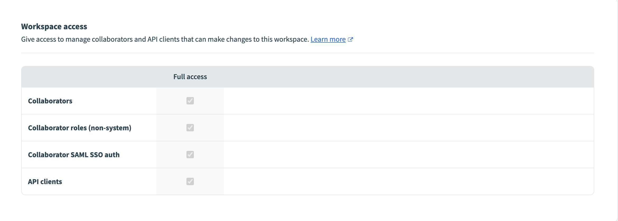Click the word 'collaborators' in the description
This screenshot has height=221, width=618.
point(112,39)
